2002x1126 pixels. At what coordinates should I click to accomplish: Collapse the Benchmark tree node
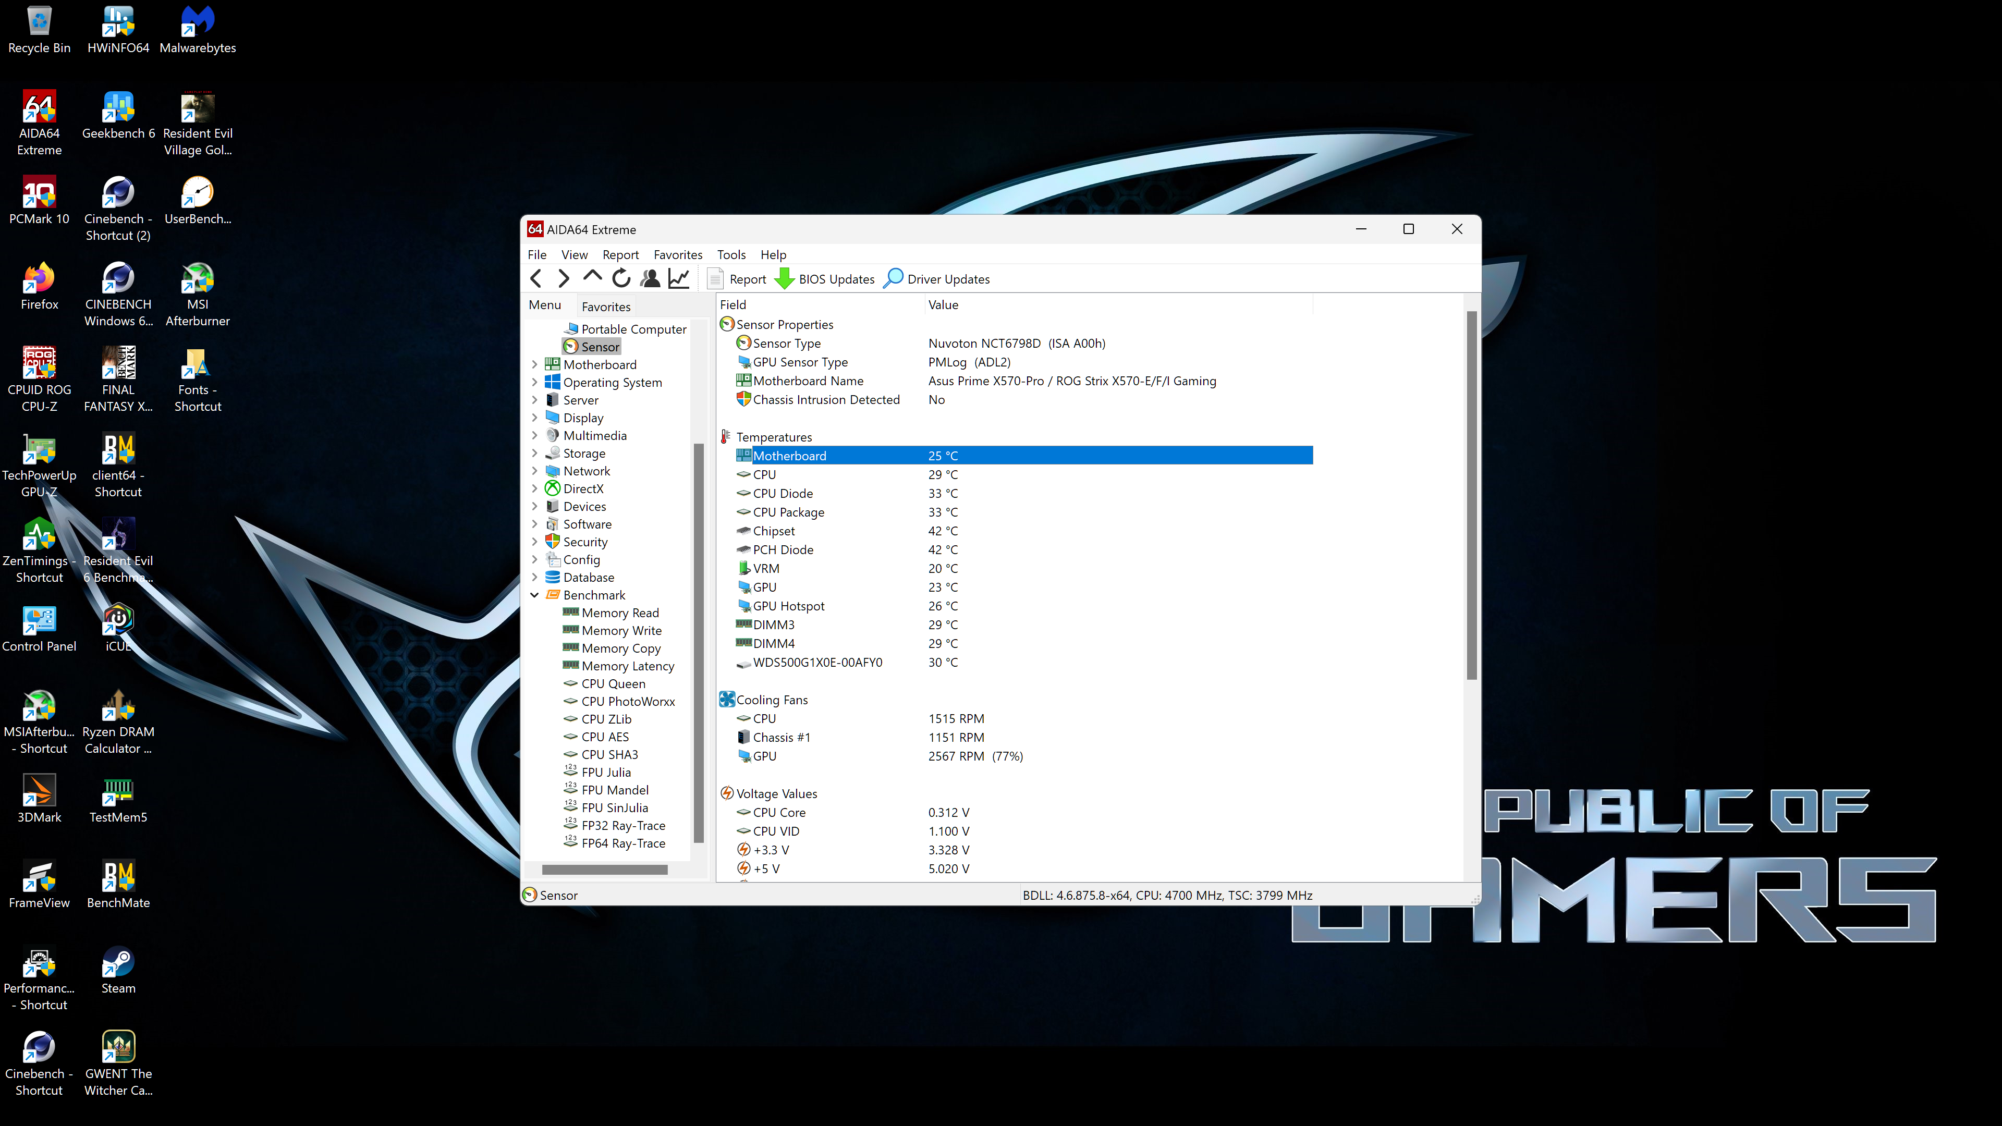click(x=535, y=595)
